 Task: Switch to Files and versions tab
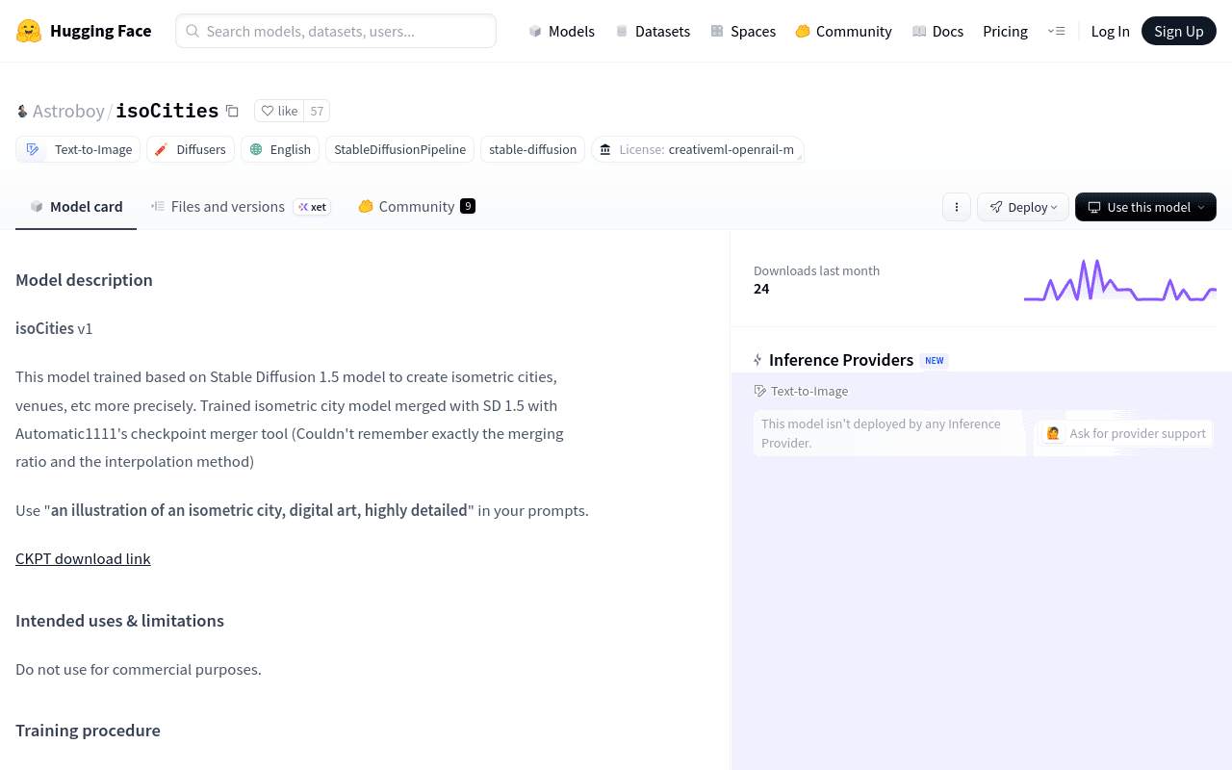coord(241,206)
